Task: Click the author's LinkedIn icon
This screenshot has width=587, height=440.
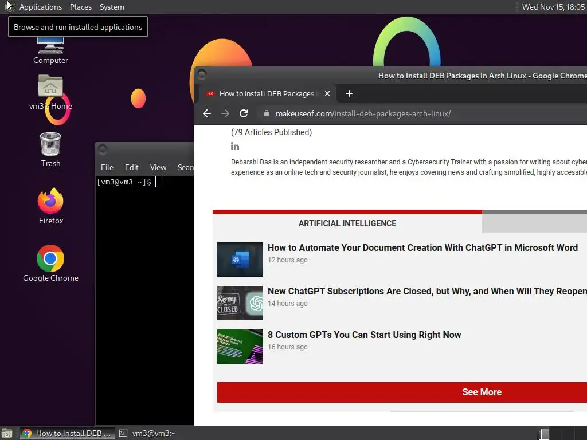Action: tap(235, 146)
